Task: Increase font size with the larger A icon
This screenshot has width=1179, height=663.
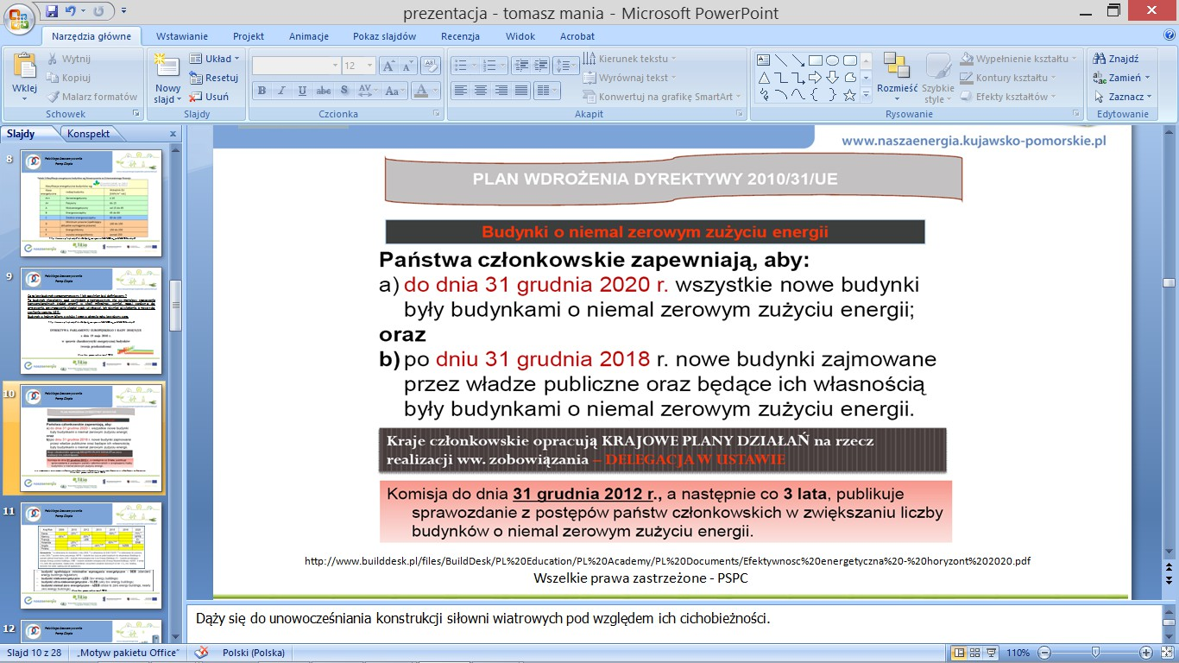Action: 388,66
